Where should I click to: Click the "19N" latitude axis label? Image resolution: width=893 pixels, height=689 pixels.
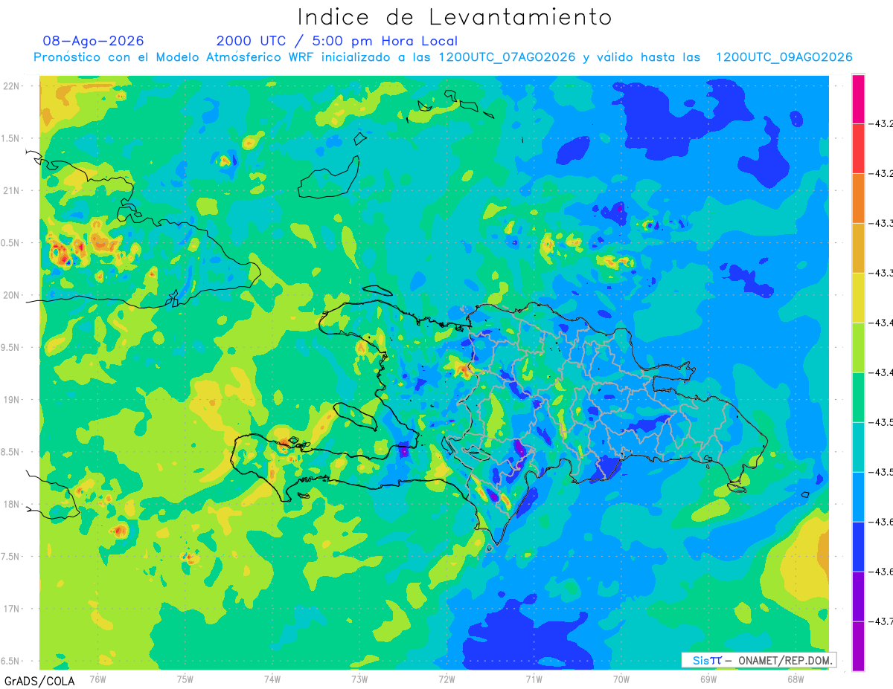coord(11,399)
